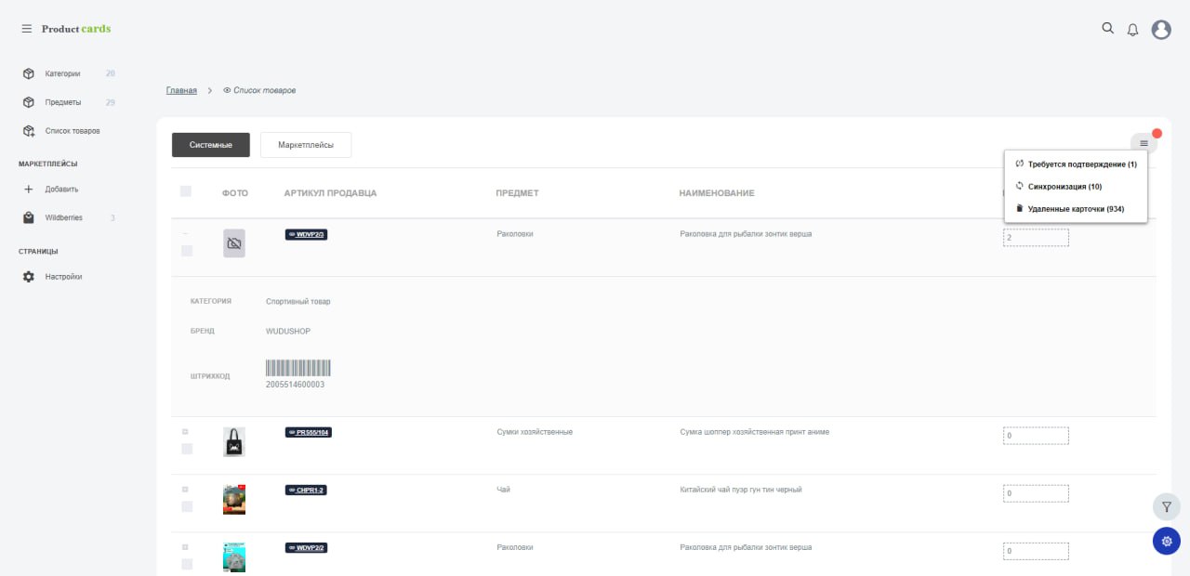Click the ПРЕДМЕТ column header
Viewport: 1190px width, 576px height.
click(517, 193)
